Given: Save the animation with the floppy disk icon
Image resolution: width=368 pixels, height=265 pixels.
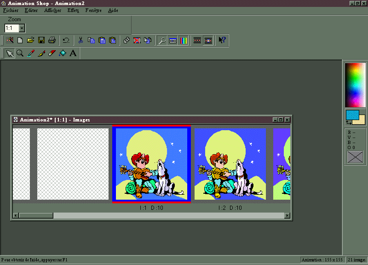Looking at the screenshot, I should [x=41, y=40].
